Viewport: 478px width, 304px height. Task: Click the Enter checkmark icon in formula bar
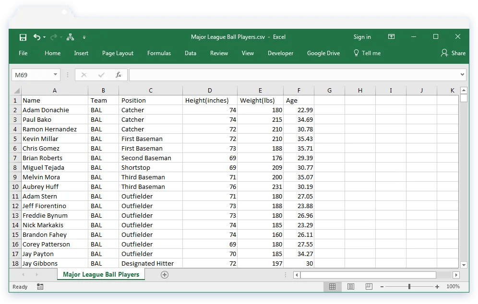click(x=102, y=75)
